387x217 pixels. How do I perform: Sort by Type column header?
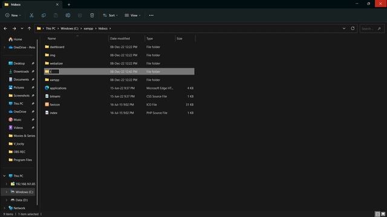tap(160, 39)
